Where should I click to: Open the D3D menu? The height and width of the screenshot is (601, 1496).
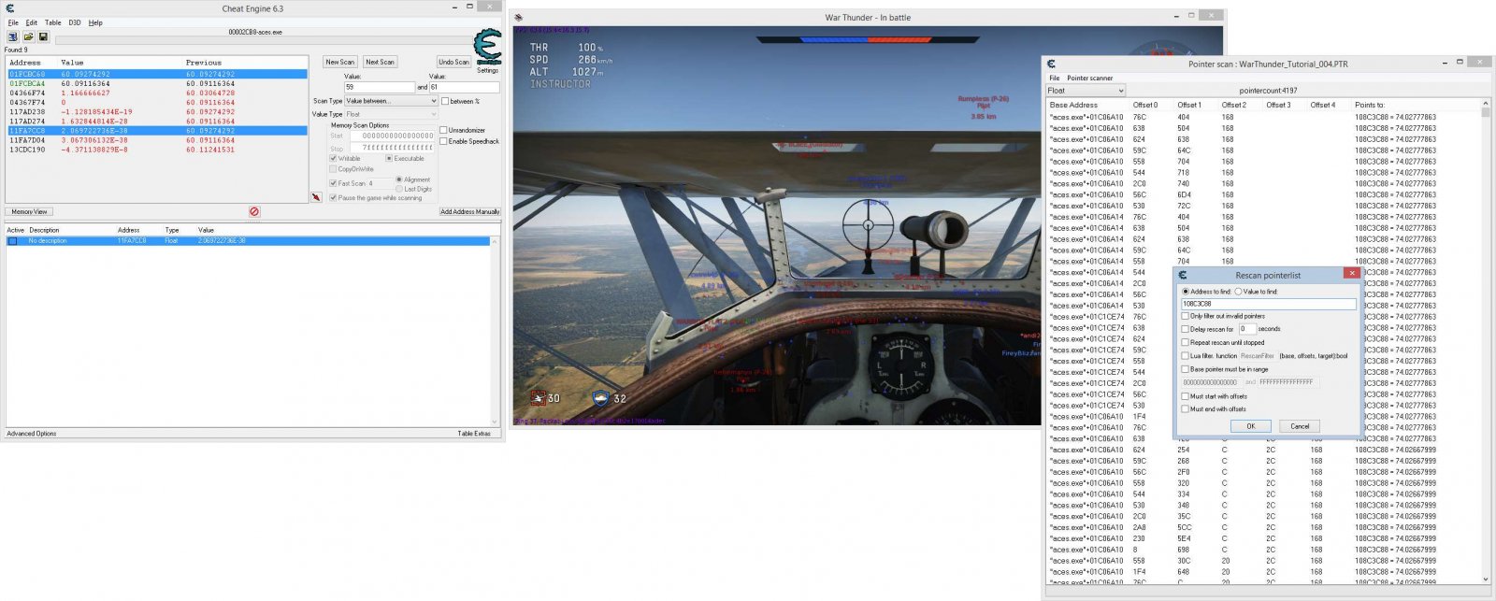(75, 22)
